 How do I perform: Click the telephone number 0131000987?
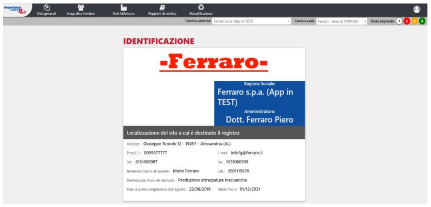[x=146, y=162]
